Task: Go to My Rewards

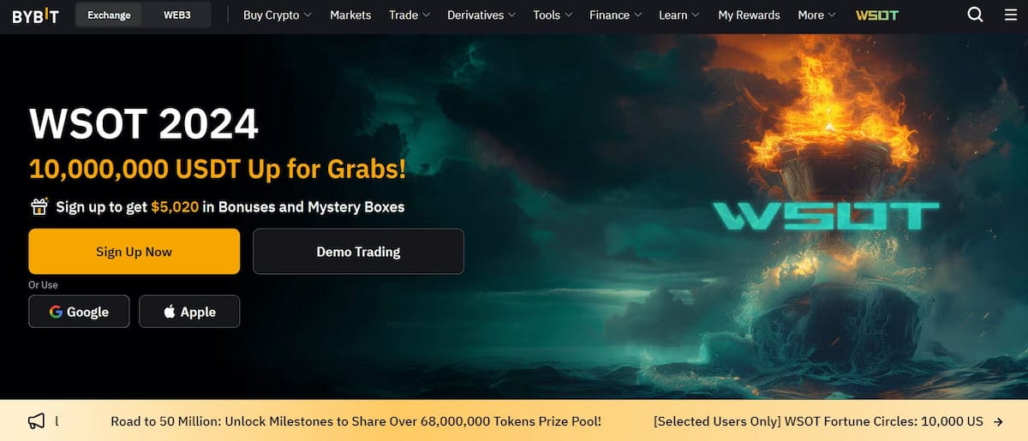Action: pyautogui.click(x=749, y=15)
